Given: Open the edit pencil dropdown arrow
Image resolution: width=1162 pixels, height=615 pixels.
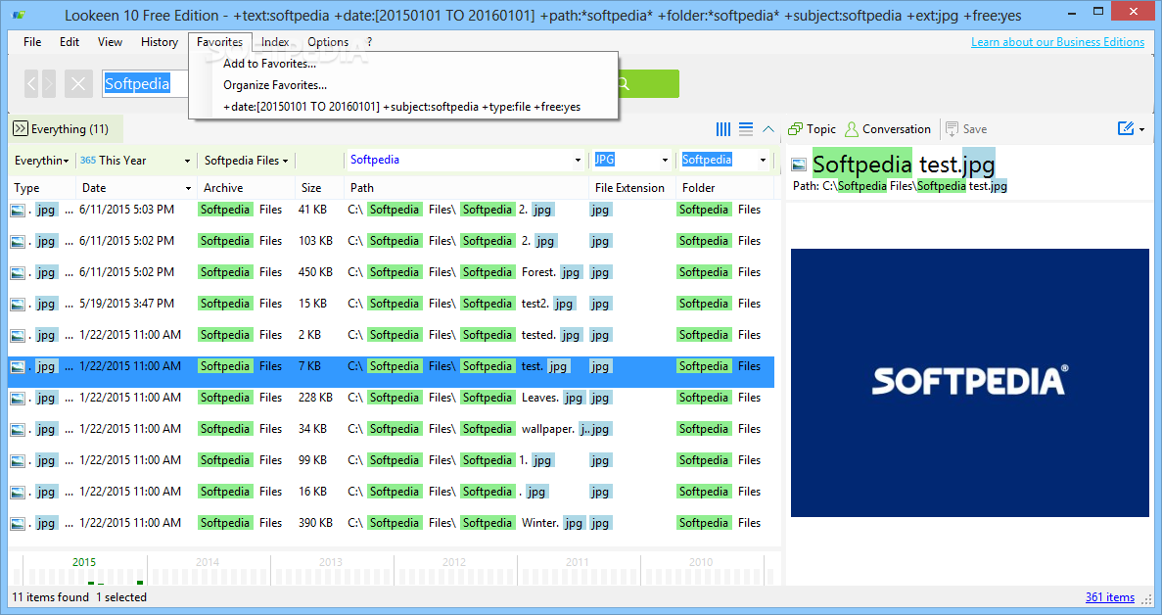Looking at the screenshot, I should (1142, 129).
